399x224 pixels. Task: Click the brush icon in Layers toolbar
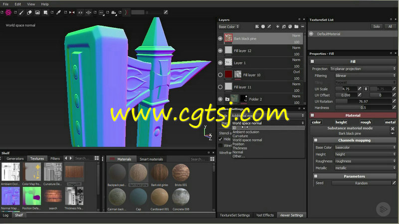coord(269,26)
